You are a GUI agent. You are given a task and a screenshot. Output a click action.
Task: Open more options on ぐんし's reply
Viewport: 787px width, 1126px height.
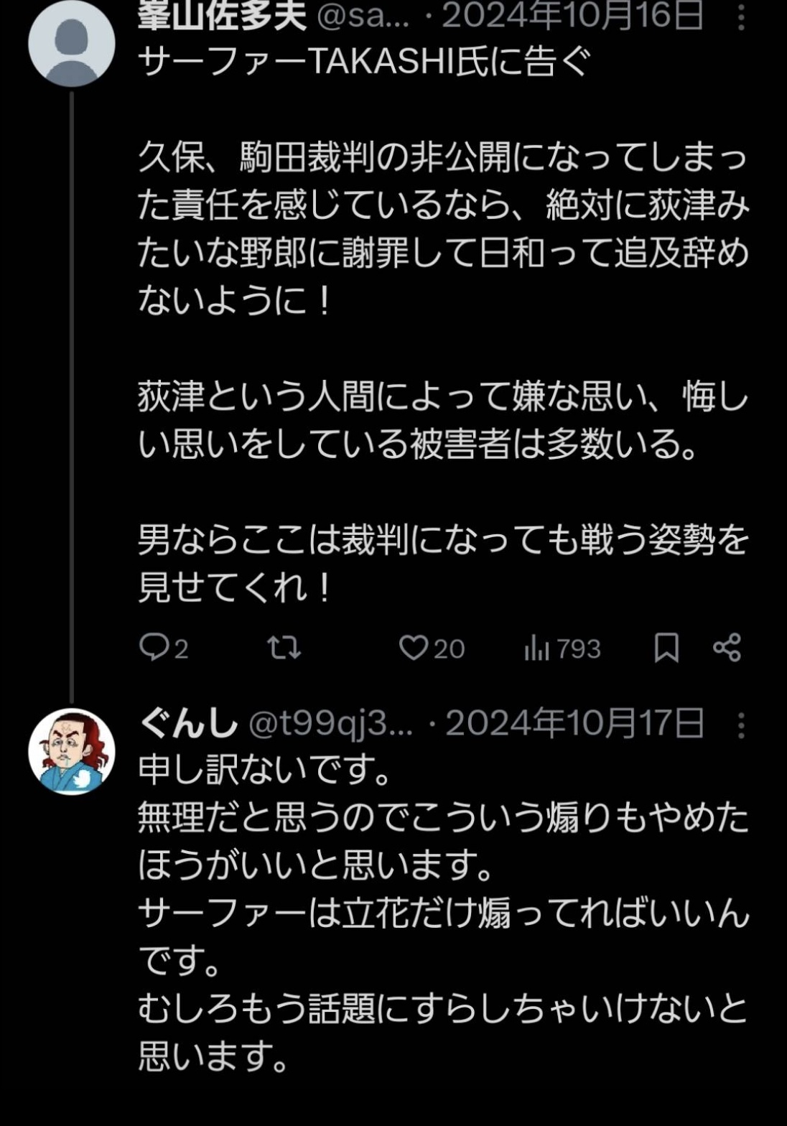[740, 725]
